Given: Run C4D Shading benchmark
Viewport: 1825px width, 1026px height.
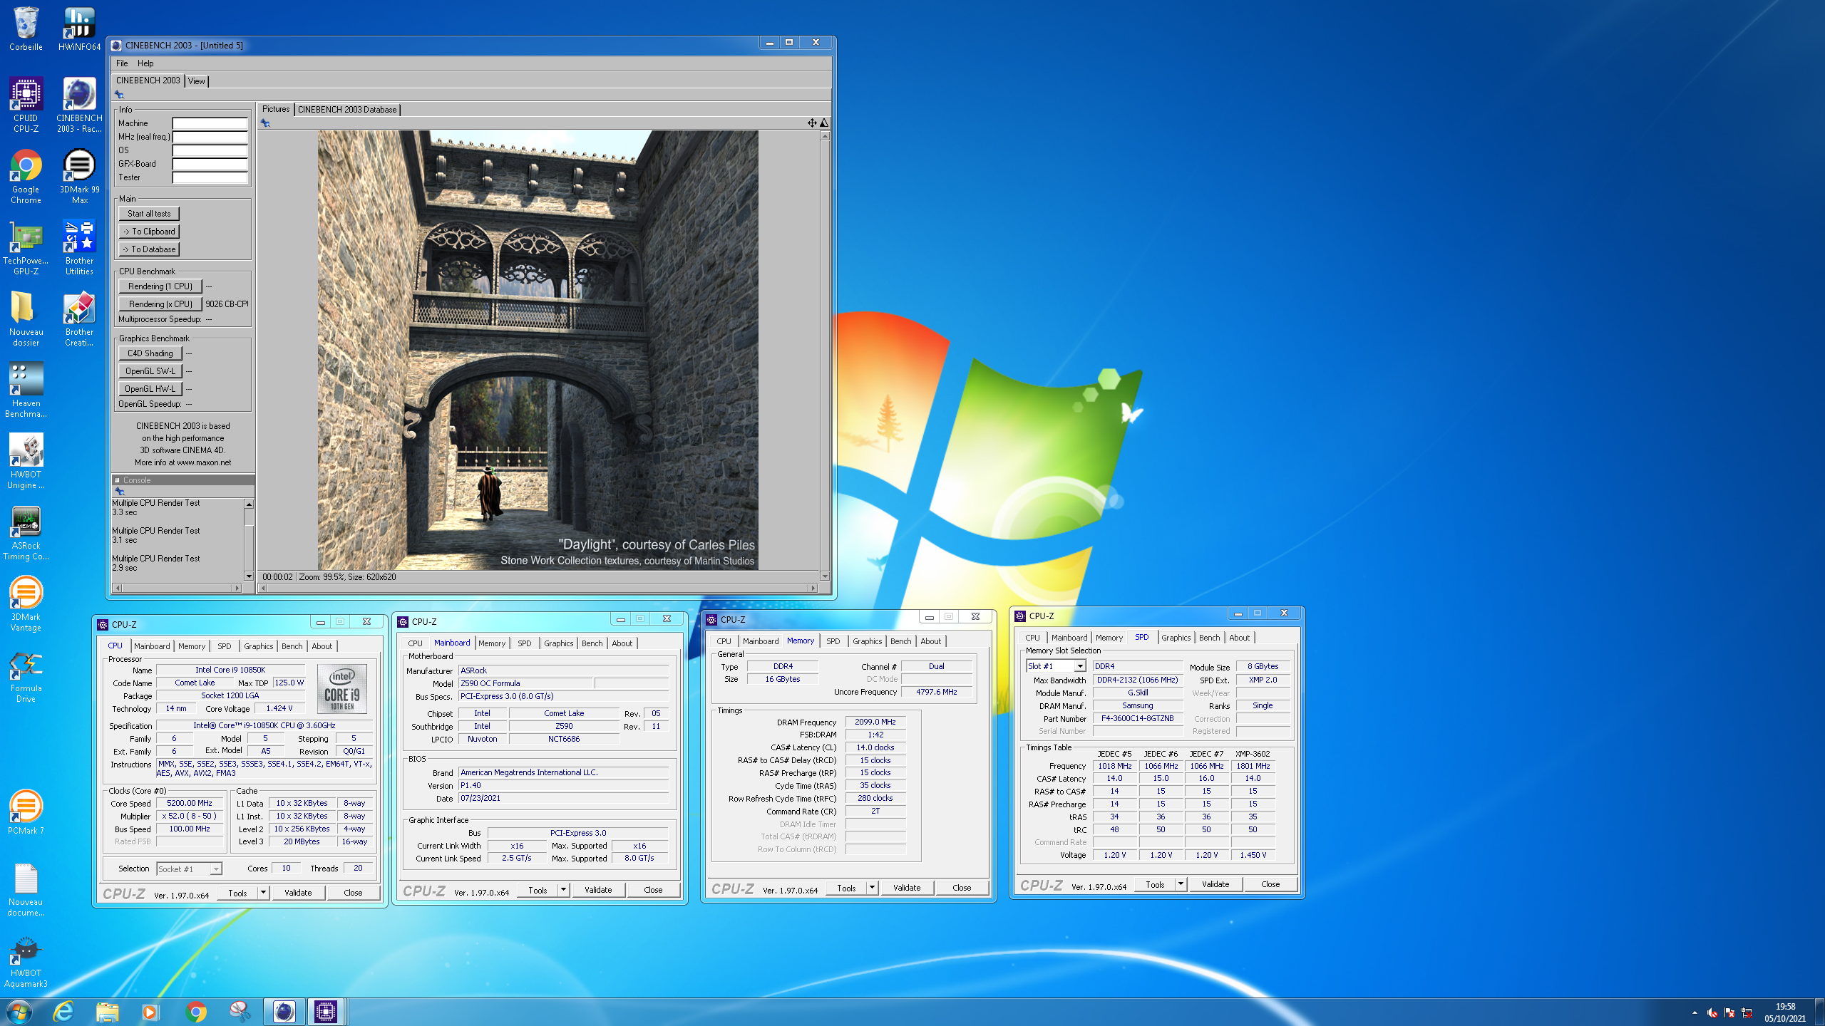Looking at the screenshot, I should (150, 353).
